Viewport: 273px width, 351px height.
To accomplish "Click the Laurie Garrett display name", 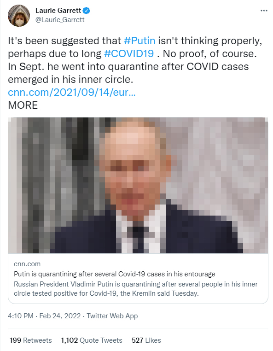I will (58, 11).
